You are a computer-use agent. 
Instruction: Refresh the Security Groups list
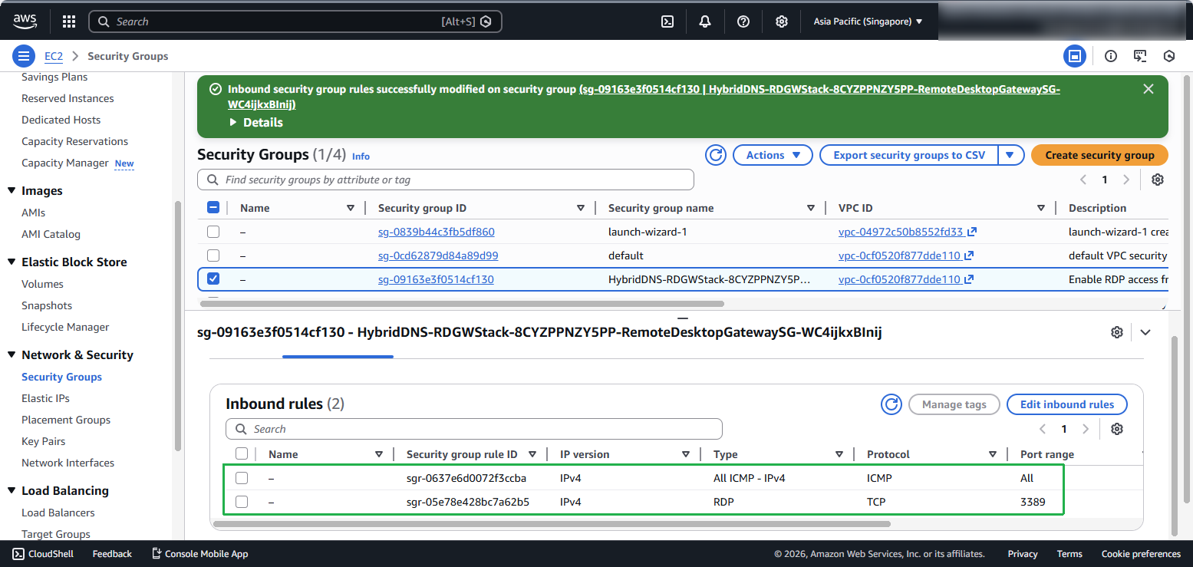pyautogui.click(x=716, y=155)
